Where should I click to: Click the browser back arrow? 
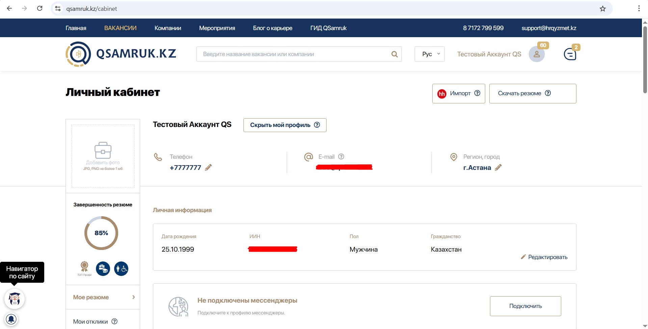click(9, 8)
